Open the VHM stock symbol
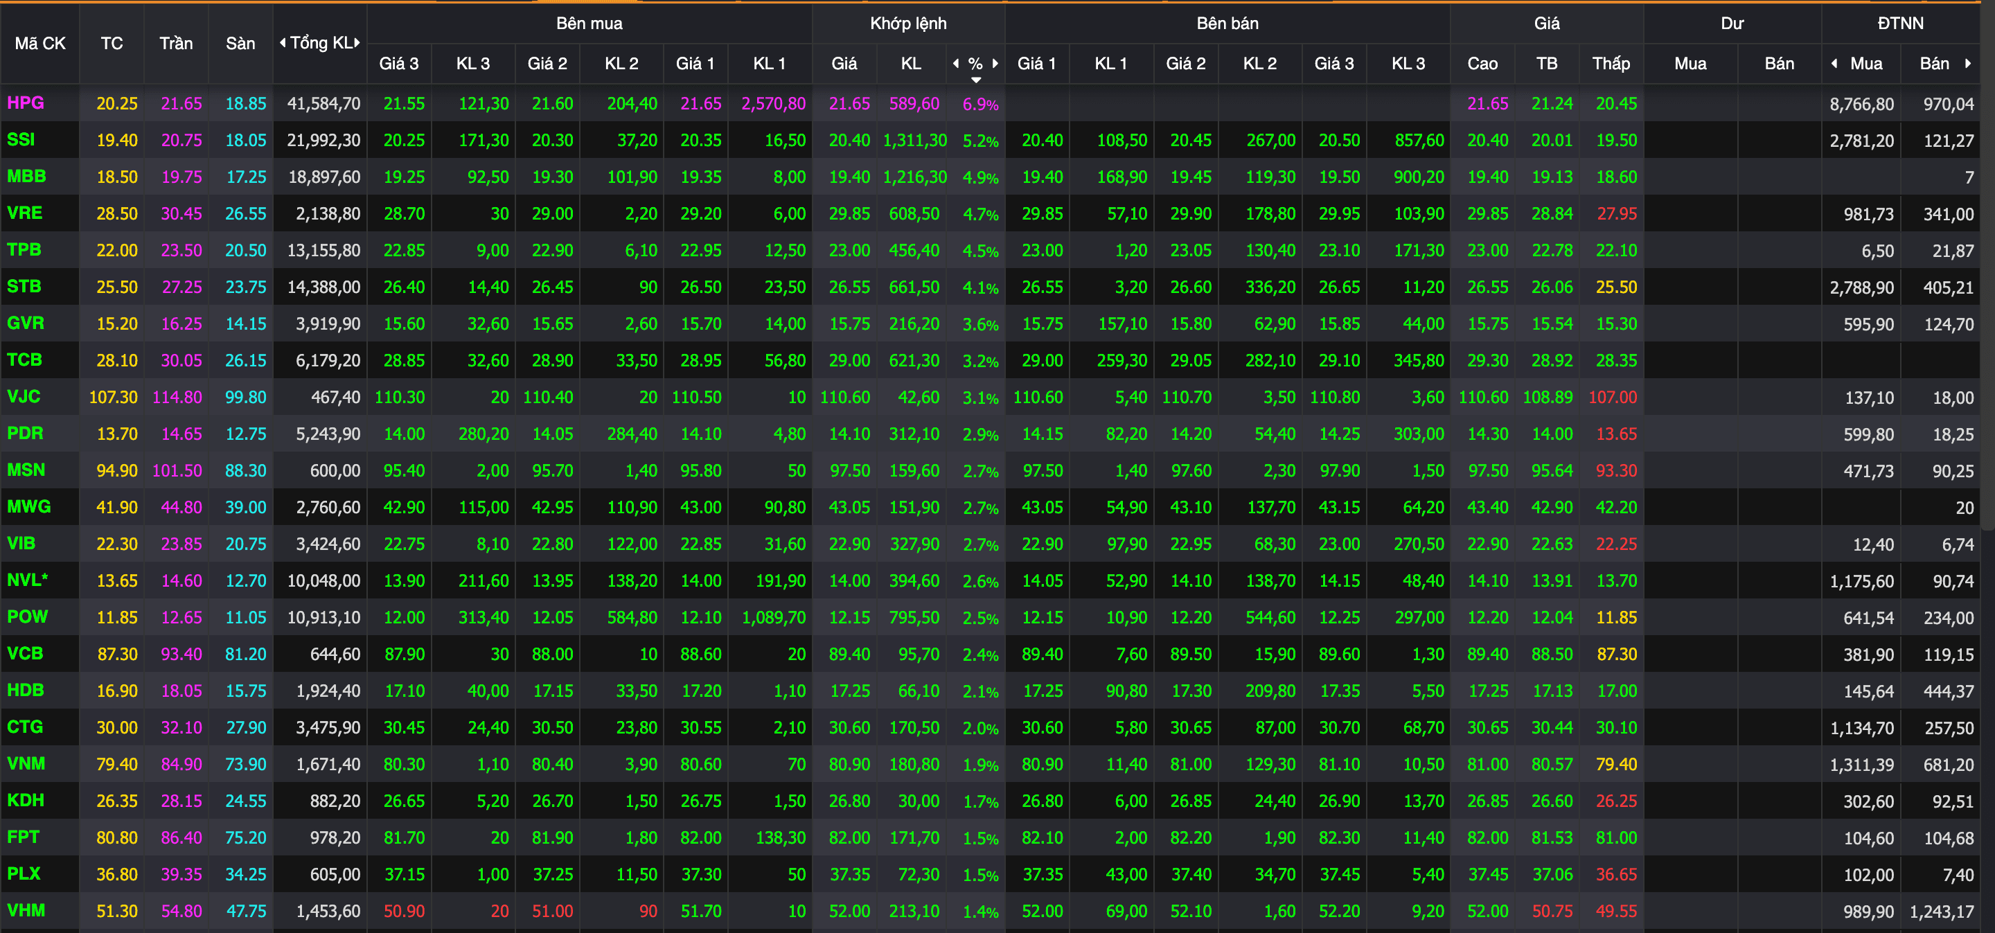 pos(26,911)
